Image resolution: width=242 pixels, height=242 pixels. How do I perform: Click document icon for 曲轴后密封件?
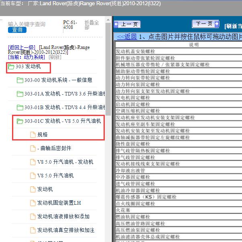click(x=33, y=148)
